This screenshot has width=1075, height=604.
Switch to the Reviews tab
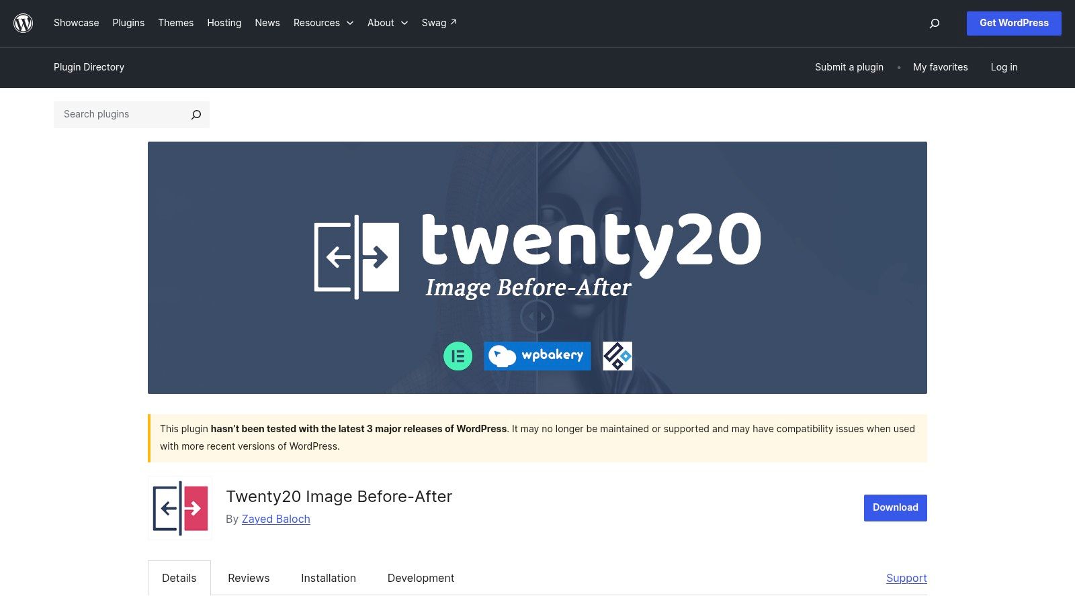click(249, 578)
